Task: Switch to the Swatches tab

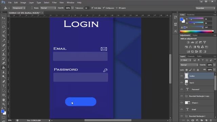Action: click(x=191, y=15)
